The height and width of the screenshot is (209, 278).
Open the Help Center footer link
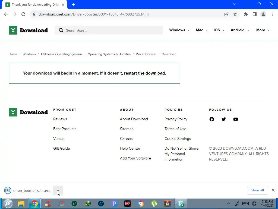pyautogui.click(x=130, y=148)
